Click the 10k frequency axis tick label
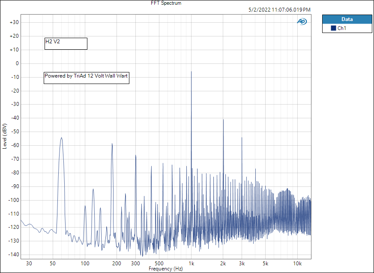The image size is (374, 273). pos(297,264)
